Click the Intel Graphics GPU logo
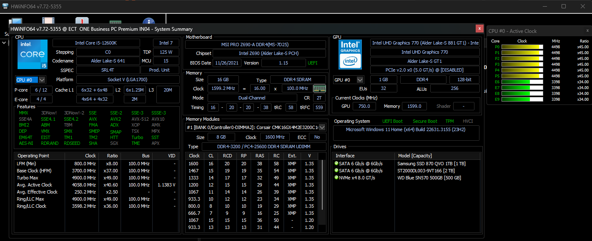Viewport: 592px width, 241px height. click(350, 54)
